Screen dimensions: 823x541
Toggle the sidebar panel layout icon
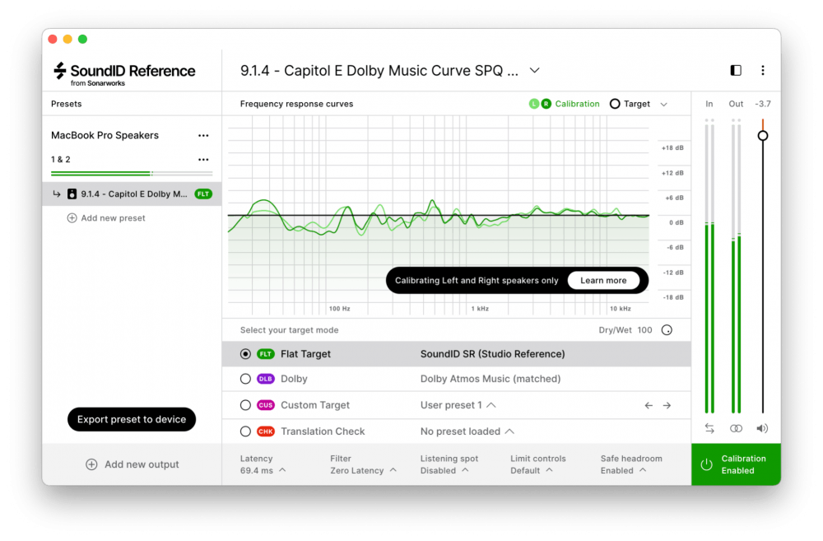tap(736, 71)
